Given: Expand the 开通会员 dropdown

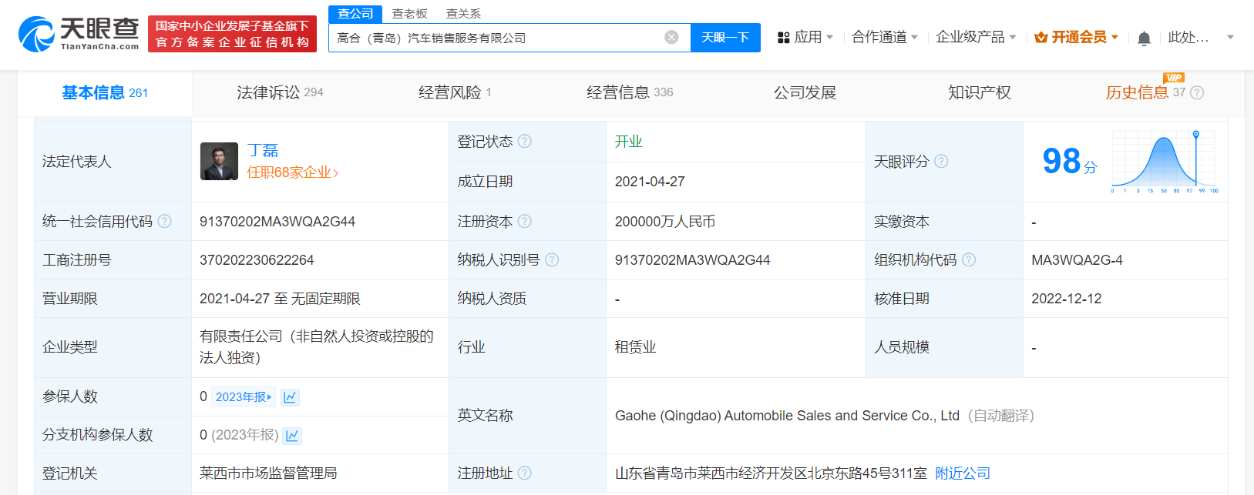Looking at the screenshot, I should (x=1114, y=37).
